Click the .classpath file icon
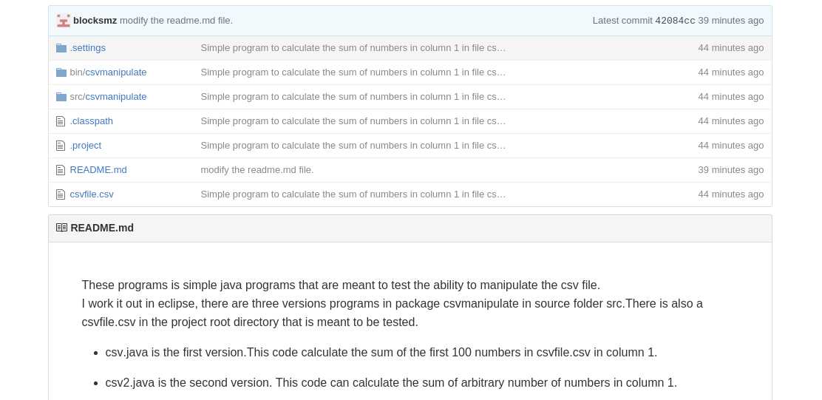The width and height of the screenshot is (822, 400). click(61, 121)
